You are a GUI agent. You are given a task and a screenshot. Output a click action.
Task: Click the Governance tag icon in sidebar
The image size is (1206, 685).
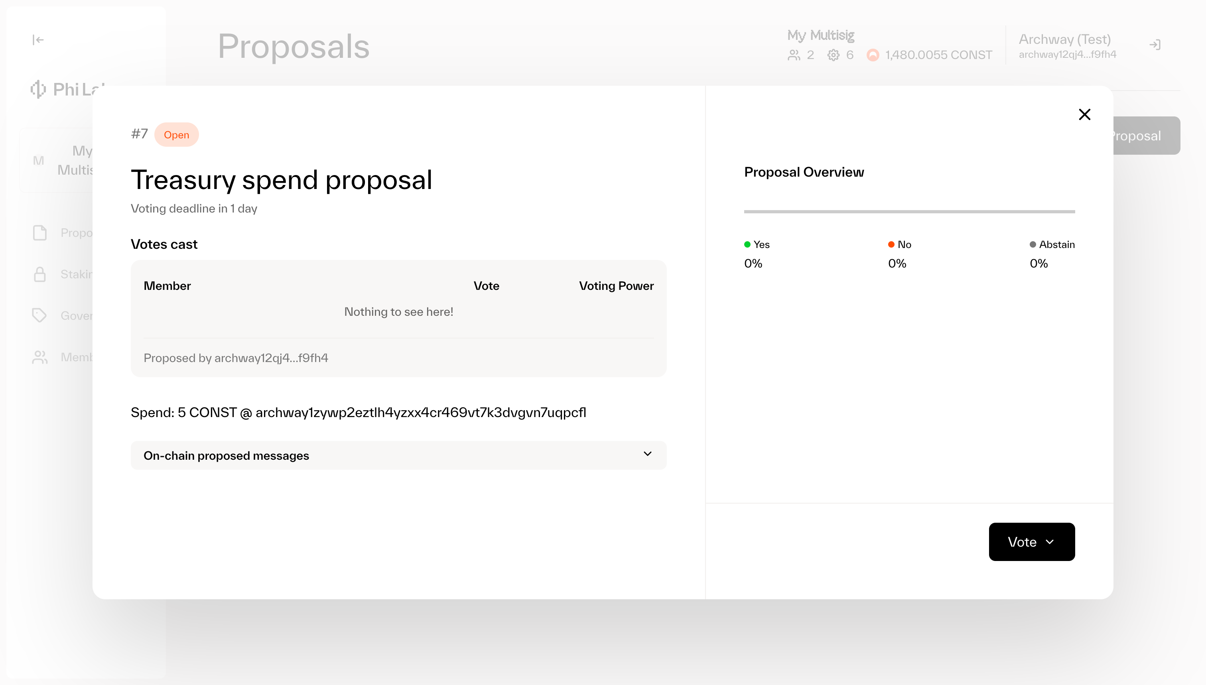(39, 315)
